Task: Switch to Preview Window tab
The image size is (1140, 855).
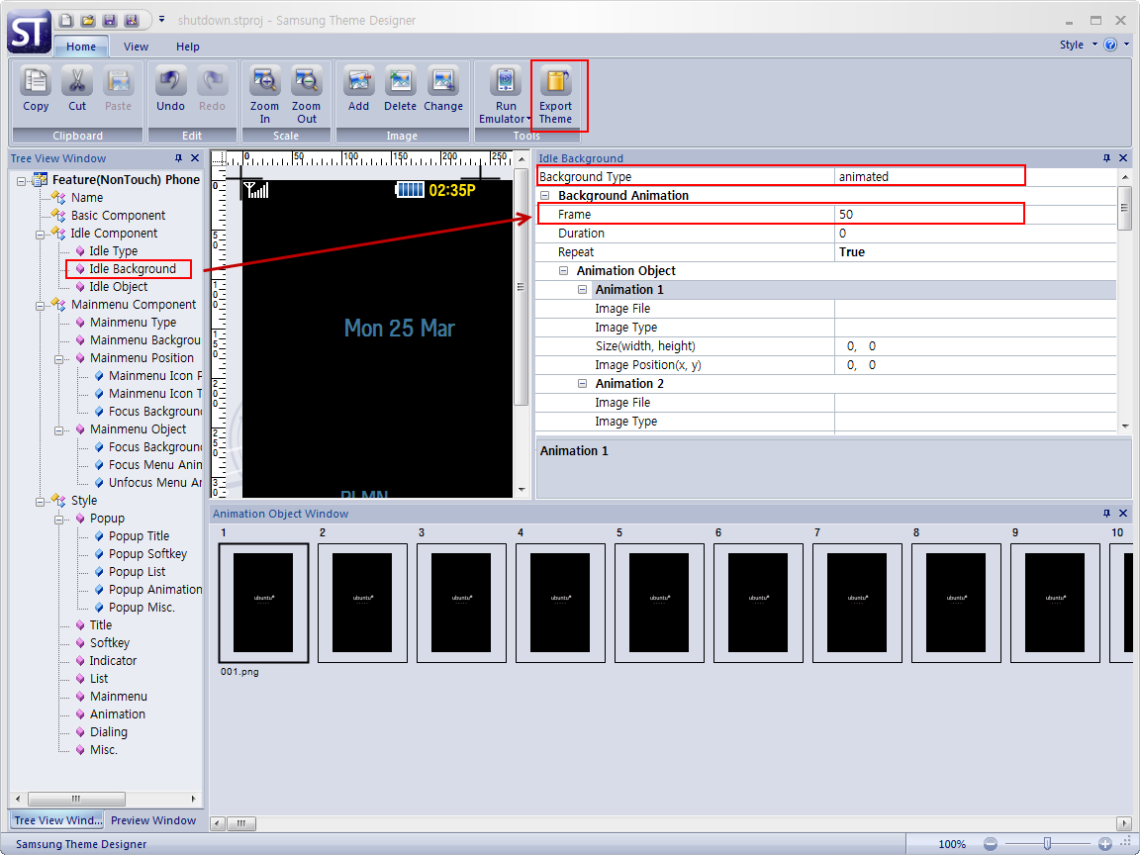Action: 153,820
